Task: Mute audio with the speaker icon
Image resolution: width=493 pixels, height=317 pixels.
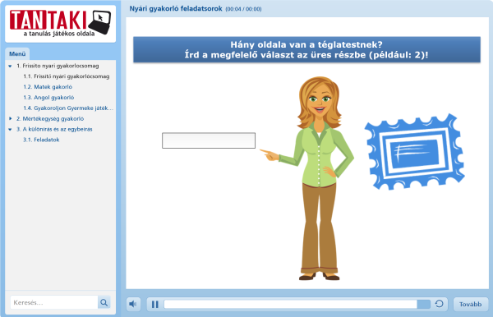Action: pos(133,304)
